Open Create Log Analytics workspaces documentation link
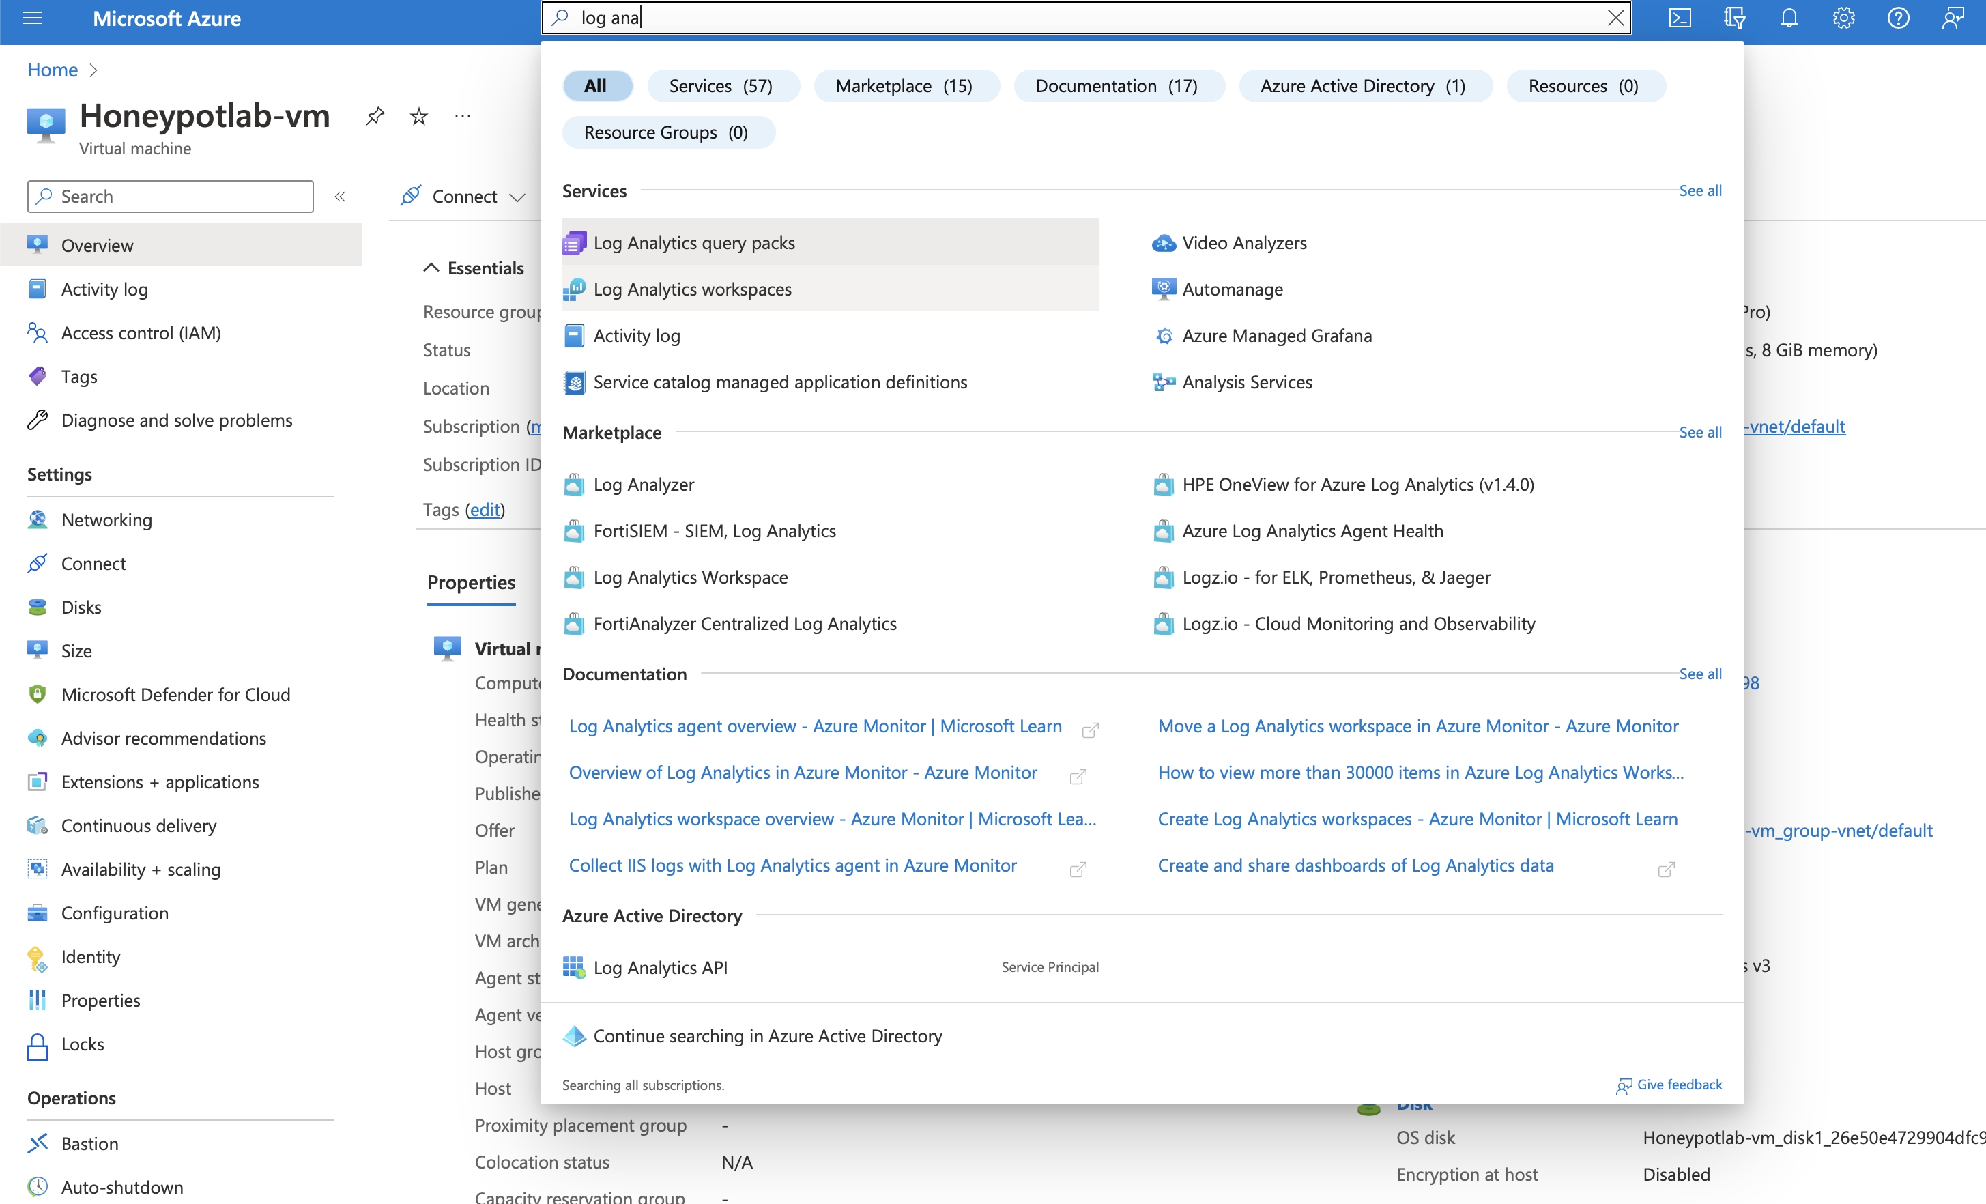Viewport: 1986px width, 1204px height. 1417,819
